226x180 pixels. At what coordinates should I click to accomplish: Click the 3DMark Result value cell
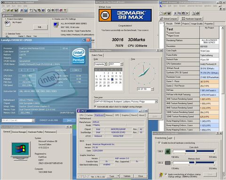210,68
